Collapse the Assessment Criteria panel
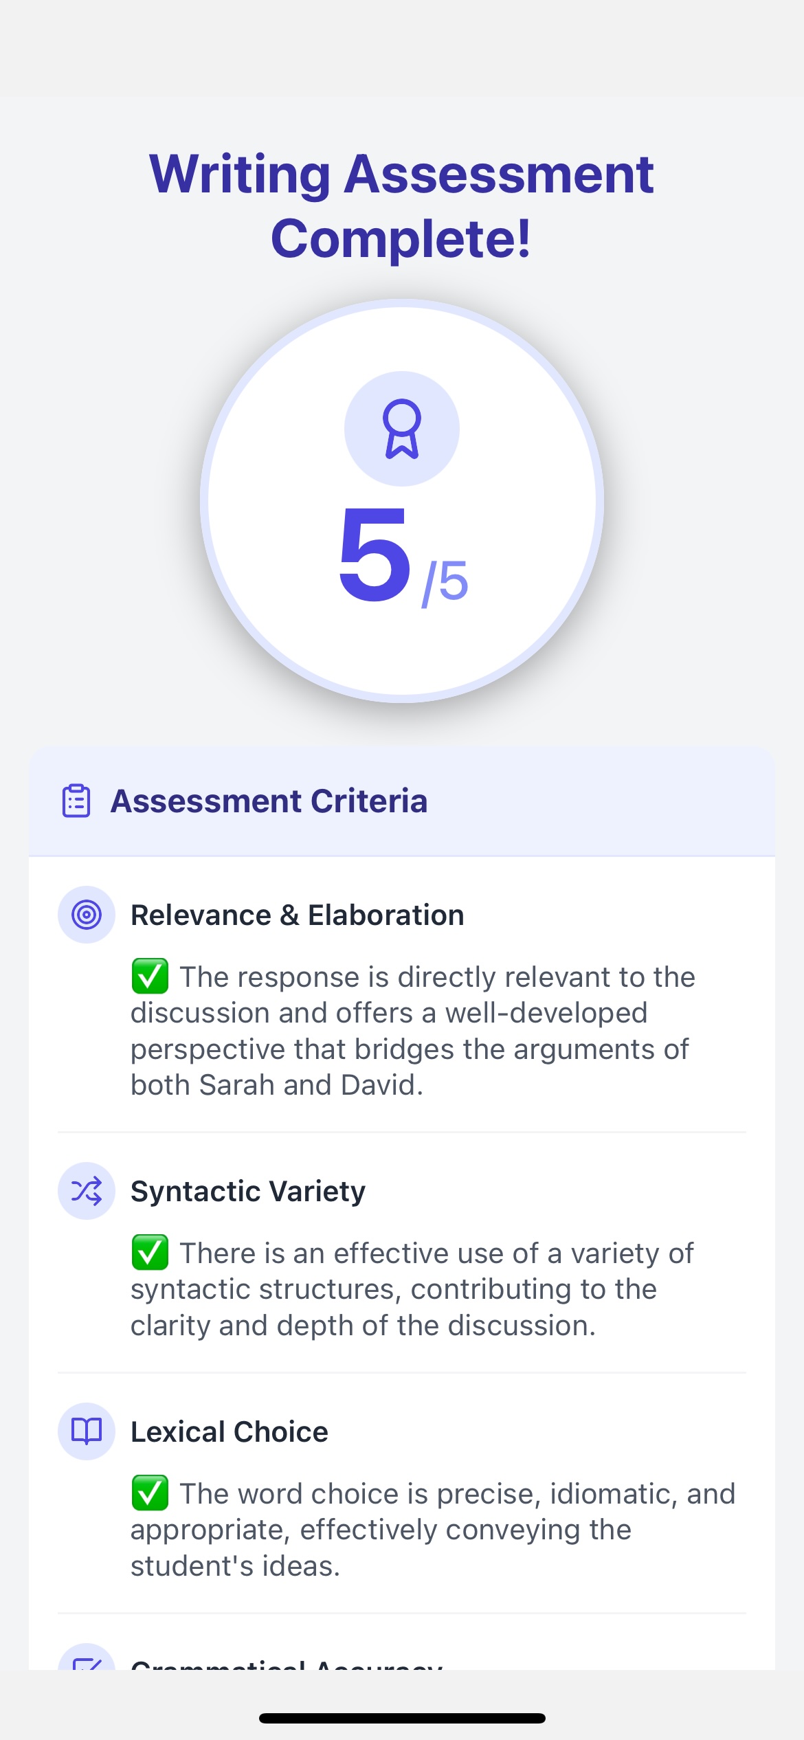This screenshot has height=1740, width=804. (x=269, y=800)
